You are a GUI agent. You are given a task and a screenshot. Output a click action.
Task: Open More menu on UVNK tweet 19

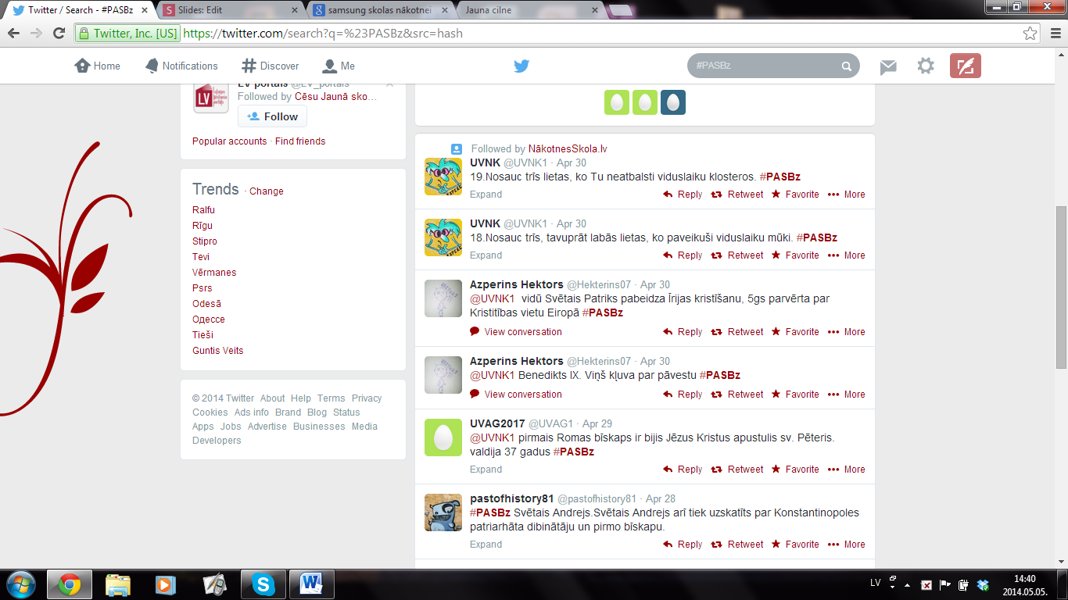tap(847, 195)
